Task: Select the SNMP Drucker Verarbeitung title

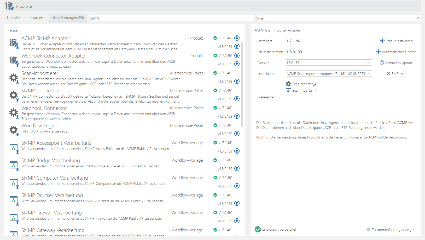Action: tap(52, 195)
